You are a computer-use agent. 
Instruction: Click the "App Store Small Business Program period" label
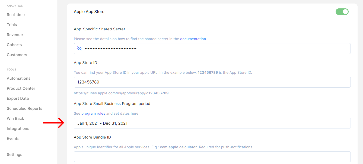pyautogui.click(x=112, y=104)
